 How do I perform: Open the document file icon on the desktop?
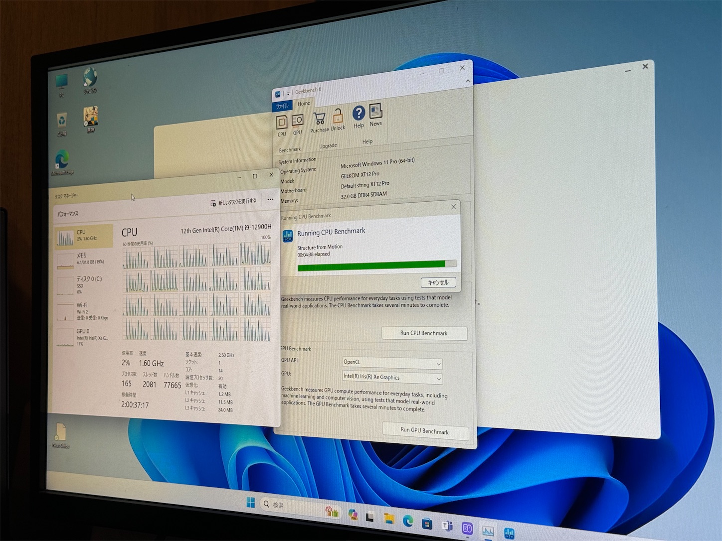(x=61, y=435)
